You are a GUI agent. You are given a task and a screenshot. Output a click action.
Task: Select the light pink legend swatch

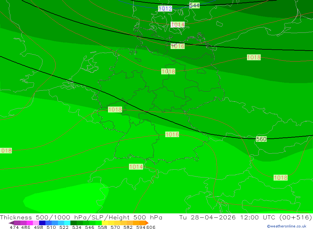pyautogui.click(x=36, y=223)
